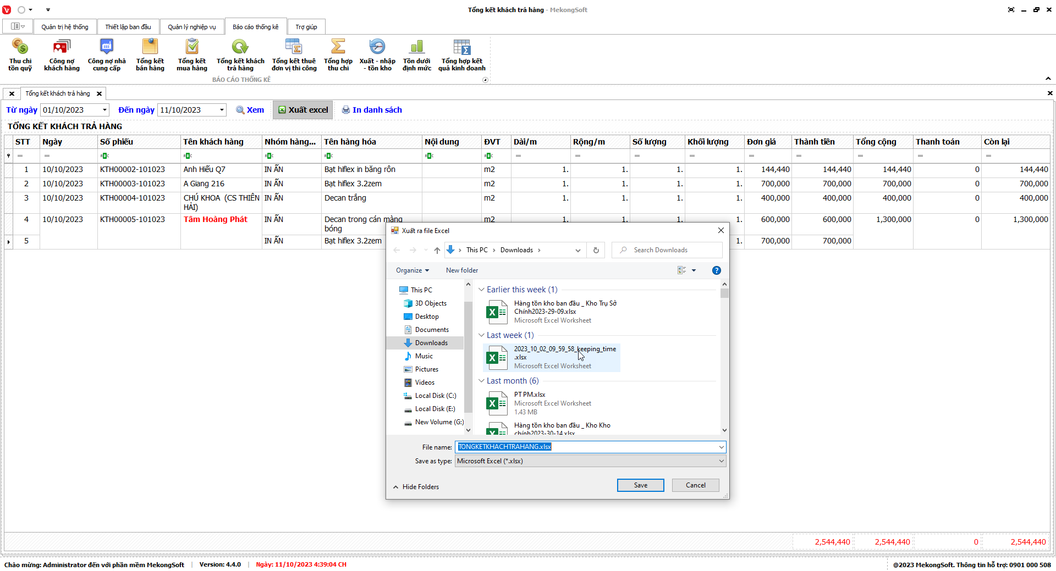Open the Từ ngày date dropdown
Image resolution: width=1056 pixels, height=571 pixels.
point(105,110)
